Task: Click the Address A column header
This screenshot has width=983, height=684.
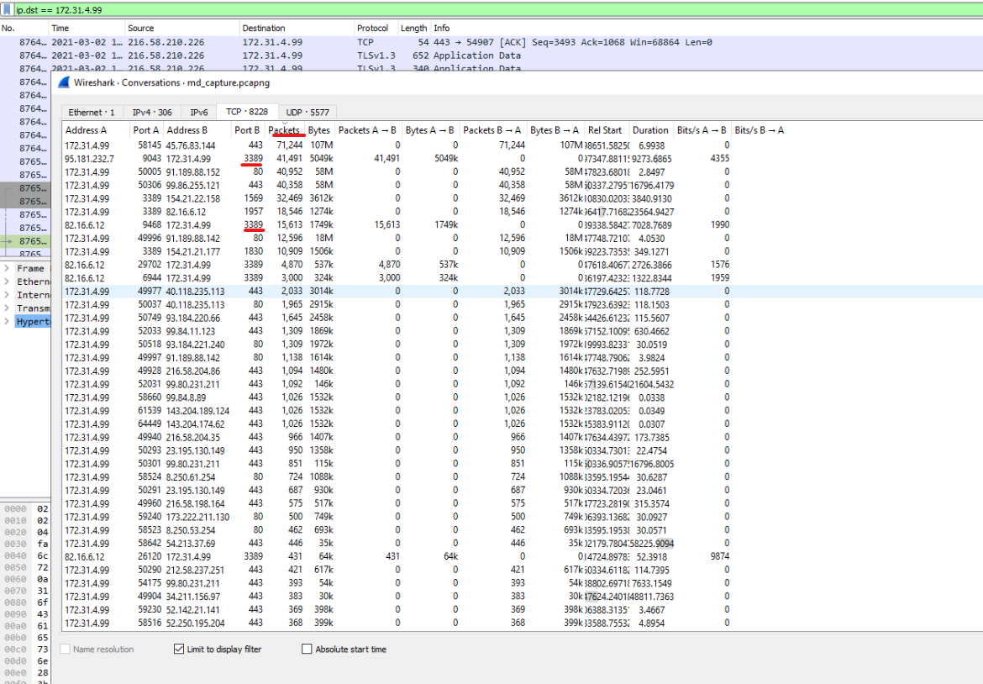Action: (x=87, y=130)
